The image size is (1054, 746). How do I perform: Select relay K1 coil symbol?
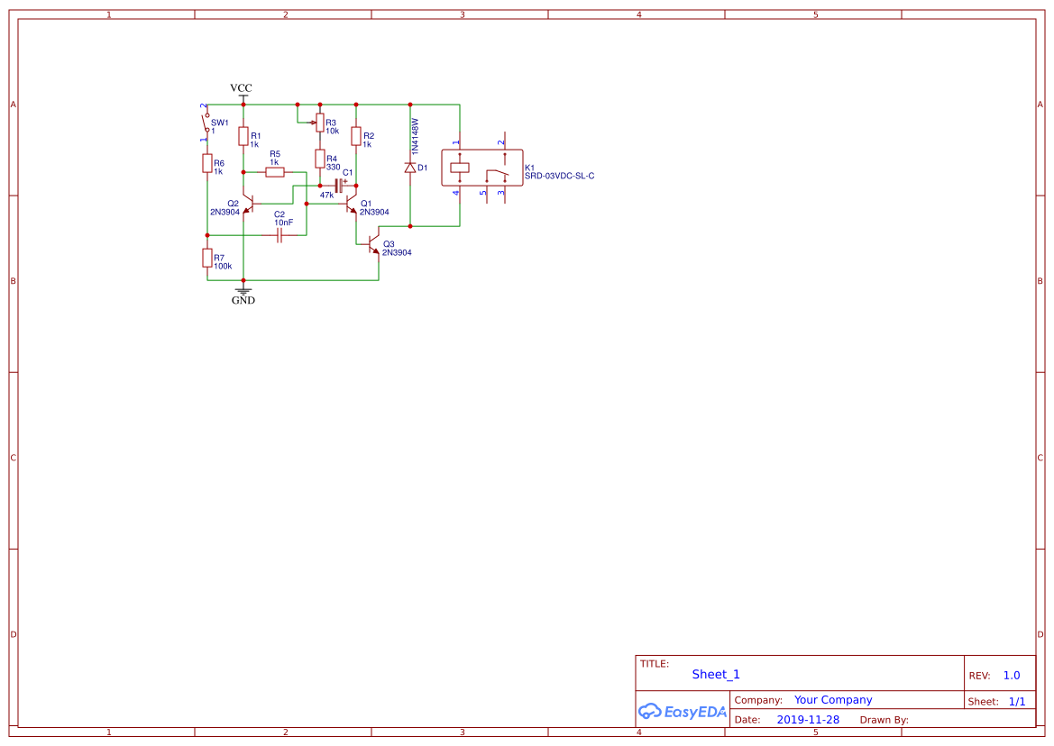(x=460, y=168)
